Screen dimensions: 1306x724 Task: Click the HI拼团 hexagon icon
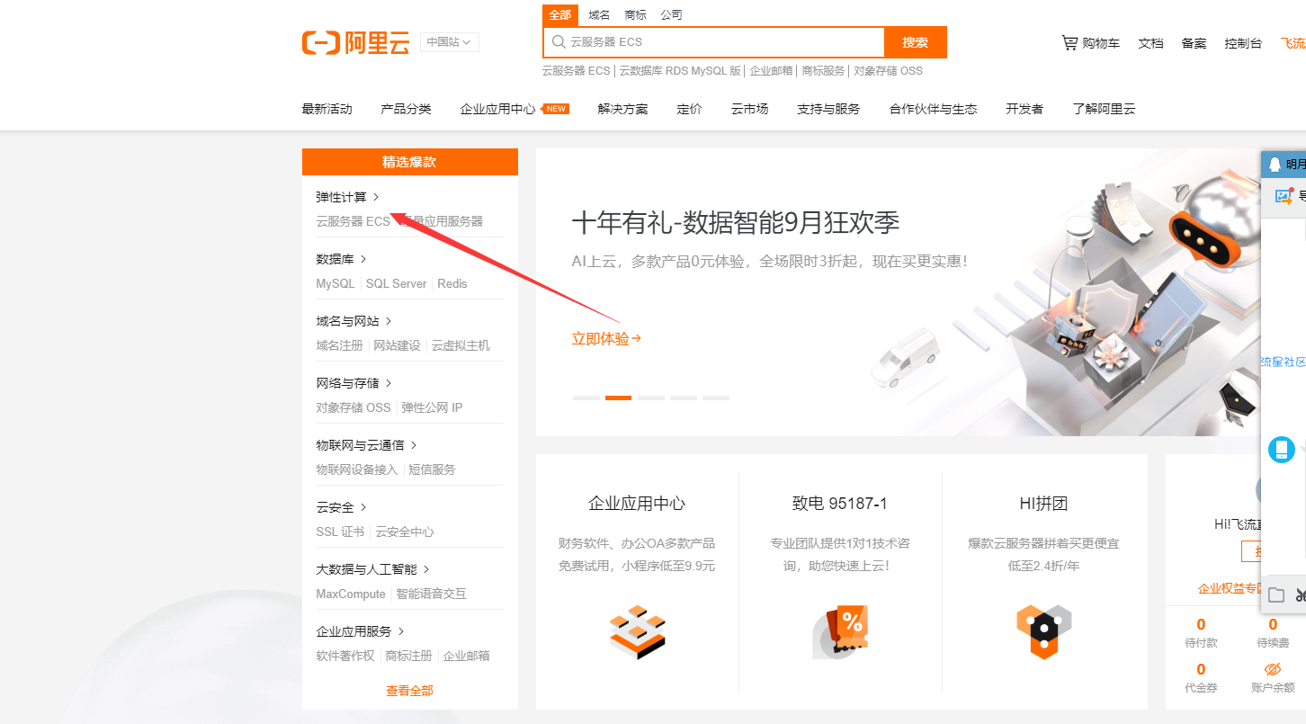click(1043, 631)
